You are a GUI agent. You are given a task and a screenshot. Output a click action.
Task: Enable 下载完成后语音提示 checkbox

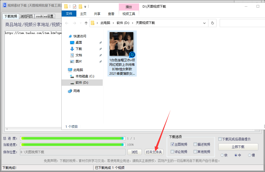pyautogui.click(x=220, y=139)
